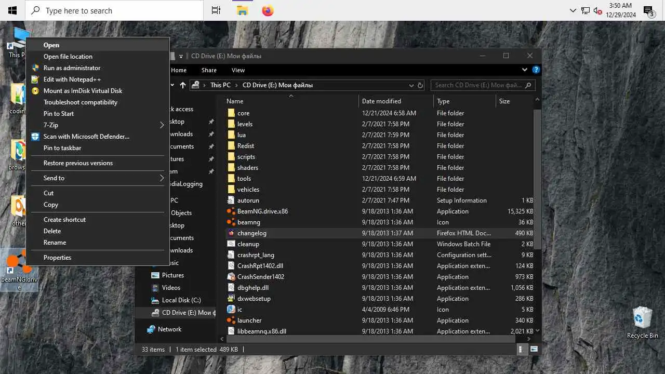Open the Home ribbon tab
Viewport: 665px width, 374px height.
click(x=179, y=70)
